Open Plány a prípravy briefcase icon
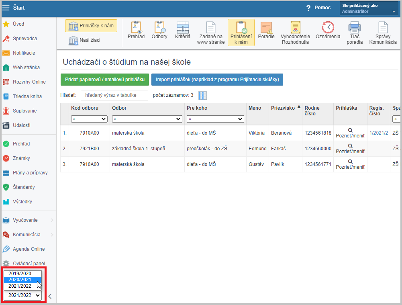Screen dimensions: 402x305 coord(6,173)
